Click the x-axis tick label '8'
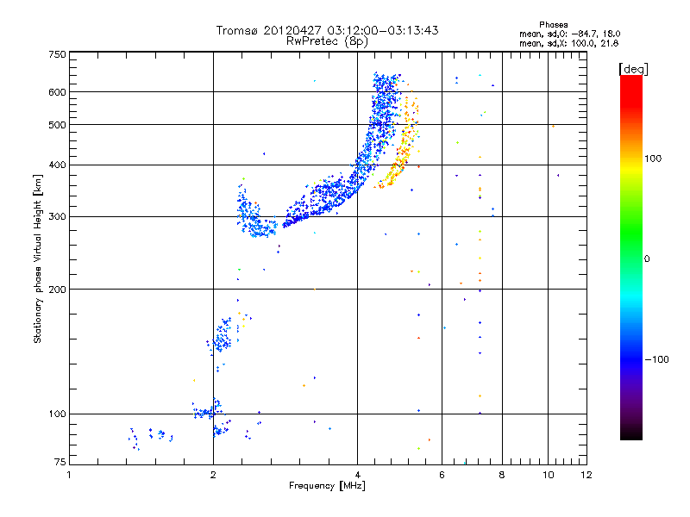This screenshot has height=517, width=690. click(502, 475)
